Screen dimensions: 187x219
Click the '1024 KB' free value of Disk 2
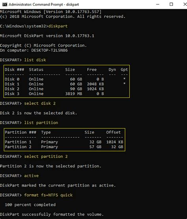pos(95,89)
